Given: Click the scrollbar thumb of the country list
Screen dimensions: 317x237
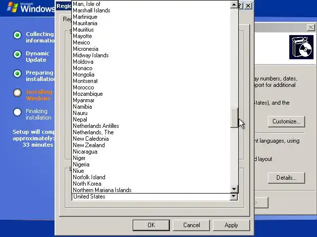Looking at the screenshot, I should 234,118.
